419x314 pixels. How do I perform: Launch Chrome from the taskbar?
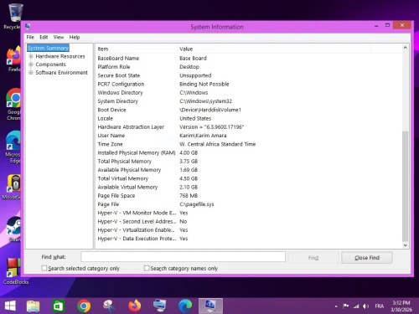pyautogui.click(x=84, y=306)
